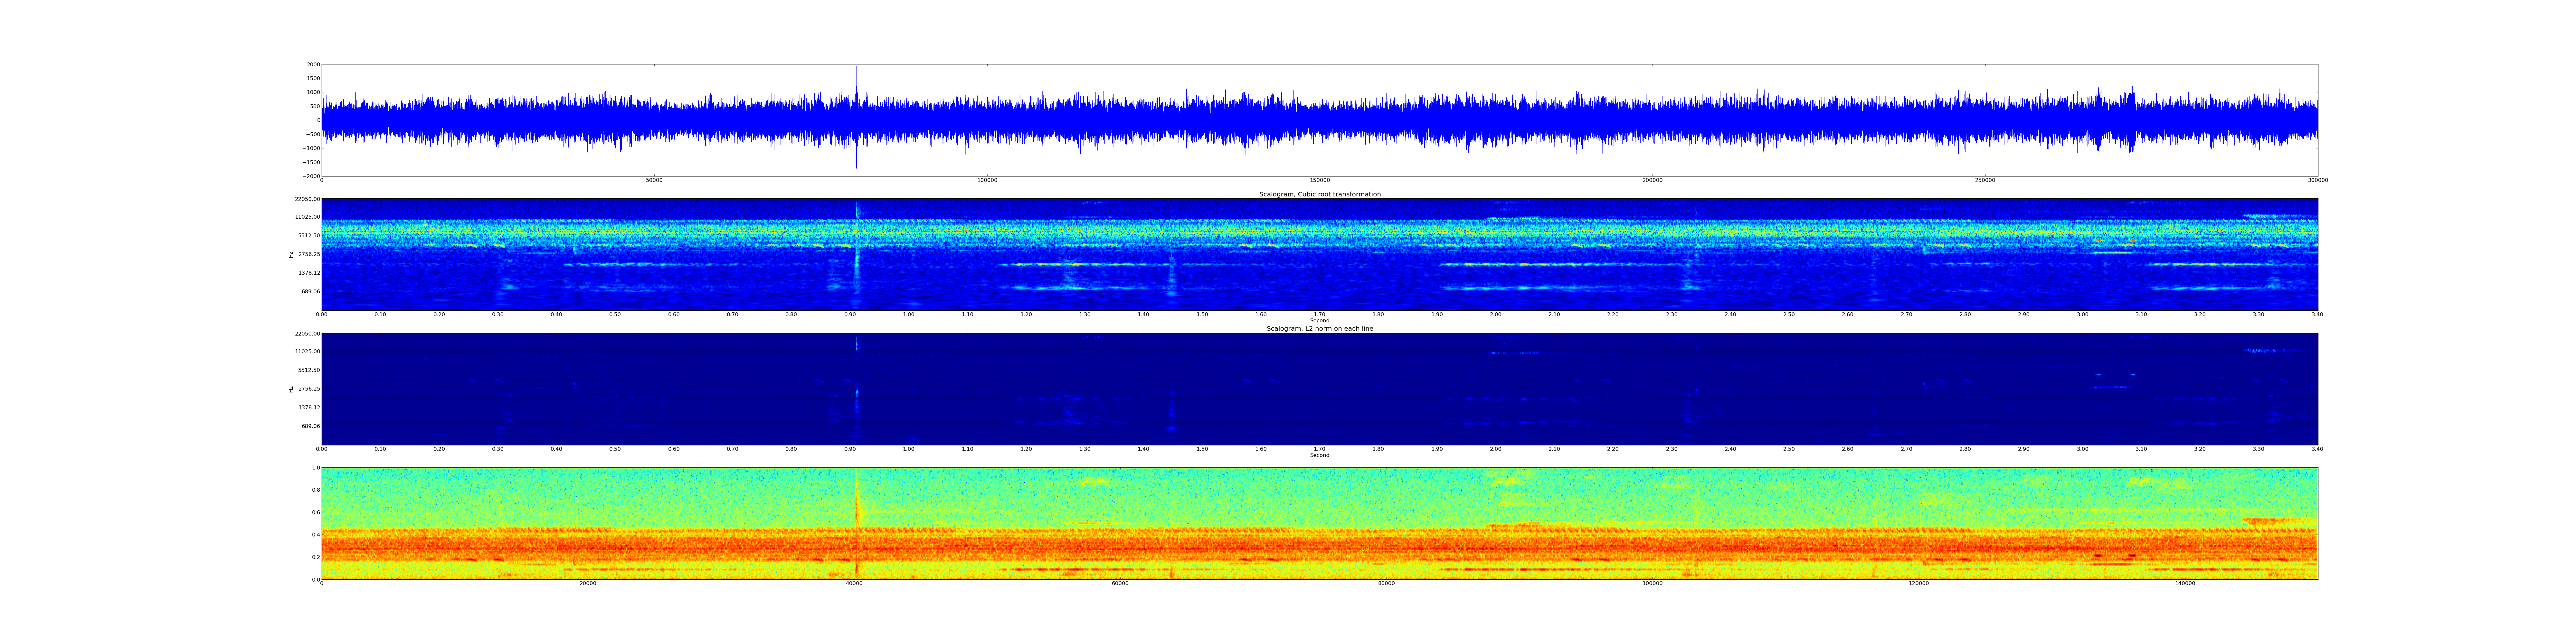Click the 50000 tick on the waveform x-axis

(654, 180)
